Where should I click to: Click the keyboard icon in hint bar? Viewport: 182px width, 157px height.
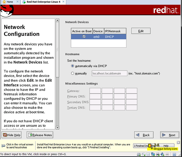pos(3,146)
